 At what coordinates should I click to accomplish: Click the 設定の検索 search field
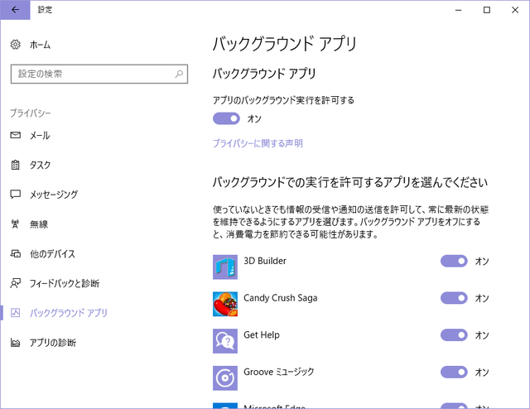tap(99, 74)
